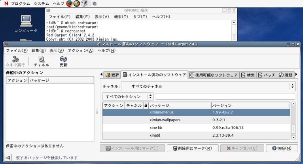Click terminal scrollbar up arrow

(x=234, y=23)
